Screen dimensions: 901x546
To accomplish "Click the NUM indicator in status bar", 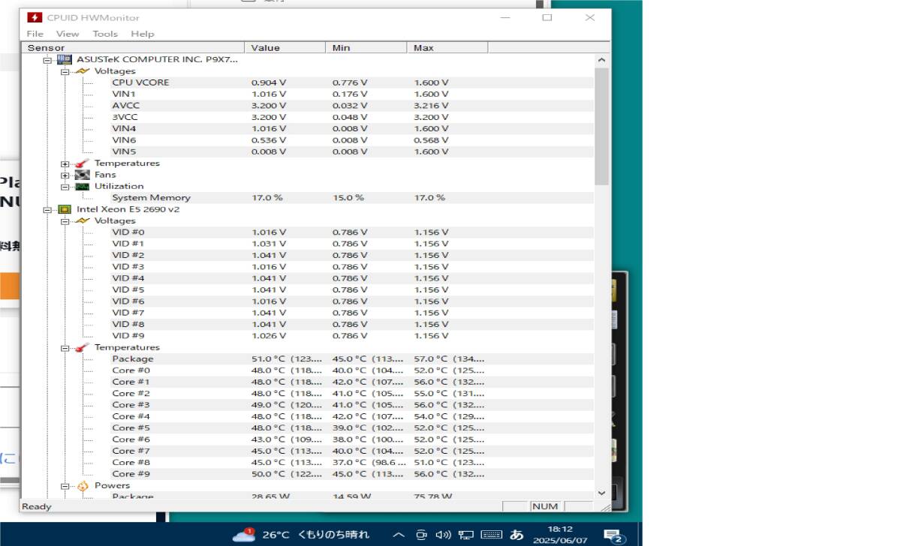I will click(544, 506).
